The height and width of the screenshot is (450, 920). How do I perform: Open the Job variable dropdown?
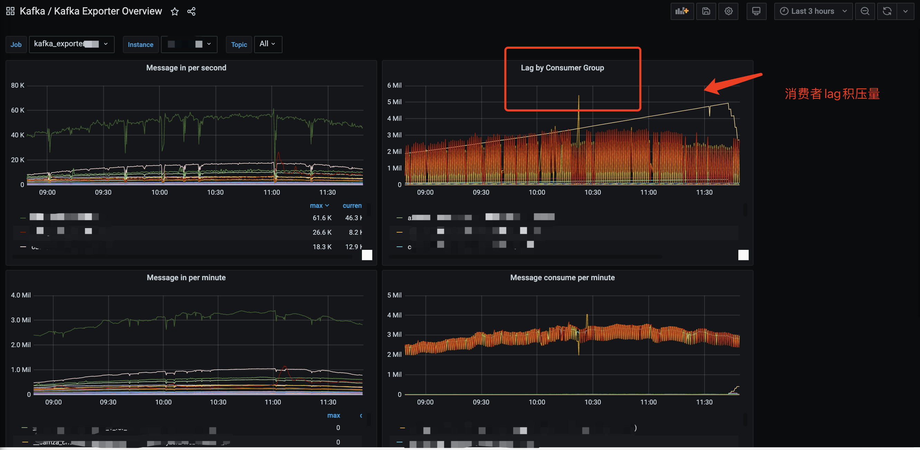tap(71, 44)
